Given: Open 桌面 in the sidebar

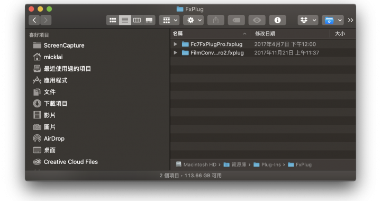Looking at the screenshot, I should tap(97, 150).
